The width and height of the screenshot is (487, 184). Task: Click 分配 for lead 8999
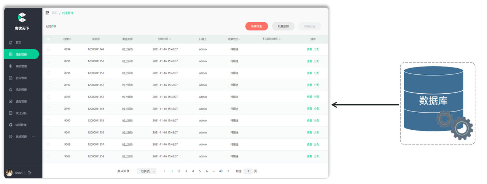(x=317, y=109)
